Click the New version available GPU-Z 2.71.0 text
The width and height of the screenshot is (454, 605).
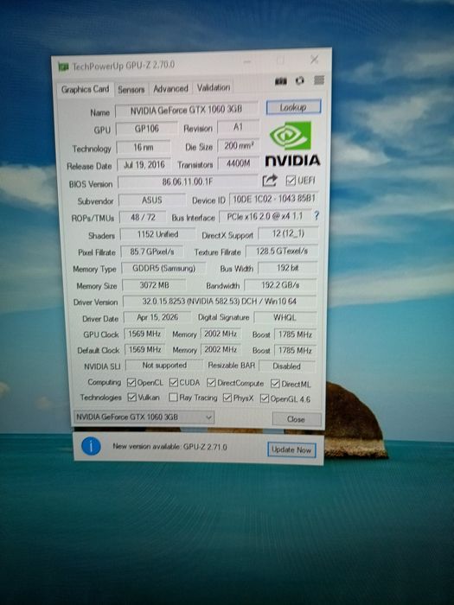click(x=169, y=447)
